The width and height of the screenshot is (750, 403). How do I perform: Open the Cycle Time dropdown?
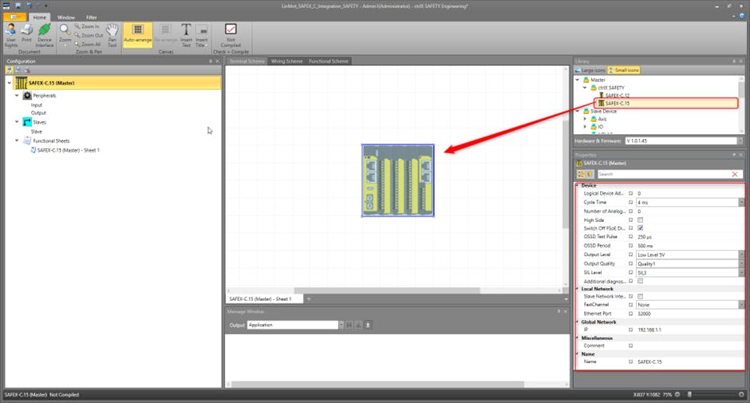(741, 203)
